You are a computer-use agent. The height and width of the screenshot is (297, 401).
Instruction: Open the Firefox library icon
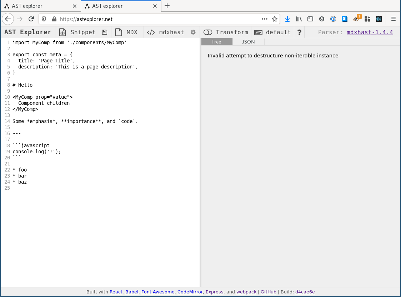(x=299, y=19)
